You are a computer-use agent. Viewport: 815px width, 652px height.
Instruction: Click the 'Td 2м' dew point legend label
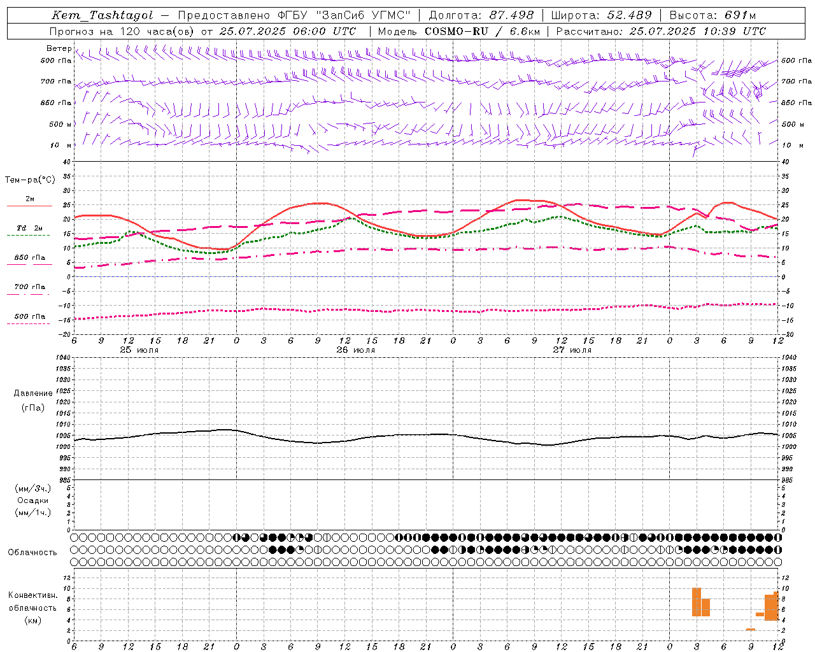(x=29, y=228)
